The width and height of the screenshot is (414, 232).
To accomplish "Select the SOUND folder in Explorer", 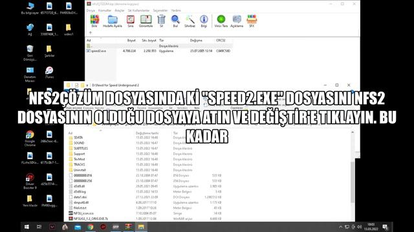I will pos(79,143).
